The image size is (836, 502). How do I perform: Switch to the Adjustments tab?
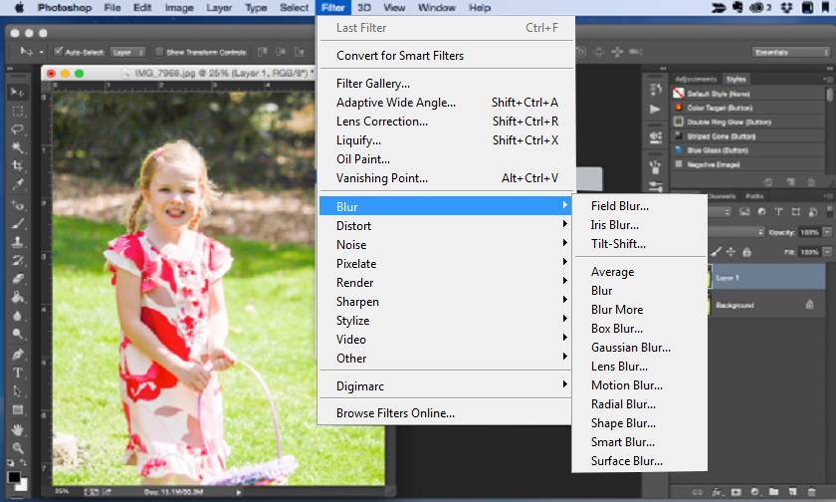pyautogui.click(x=696, y=79)
